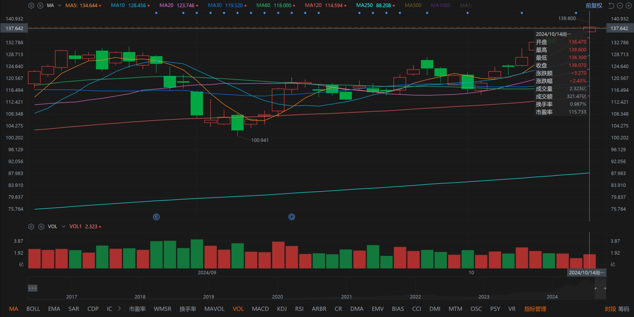Switch sub-chart to OSC
634x317 pixels.
pyautogui.click(x=476, y=309)
